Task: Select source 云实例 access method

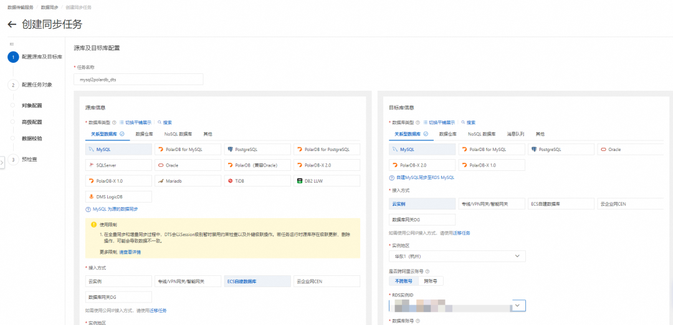Action: pyautogui.click(x=119, y=282)
